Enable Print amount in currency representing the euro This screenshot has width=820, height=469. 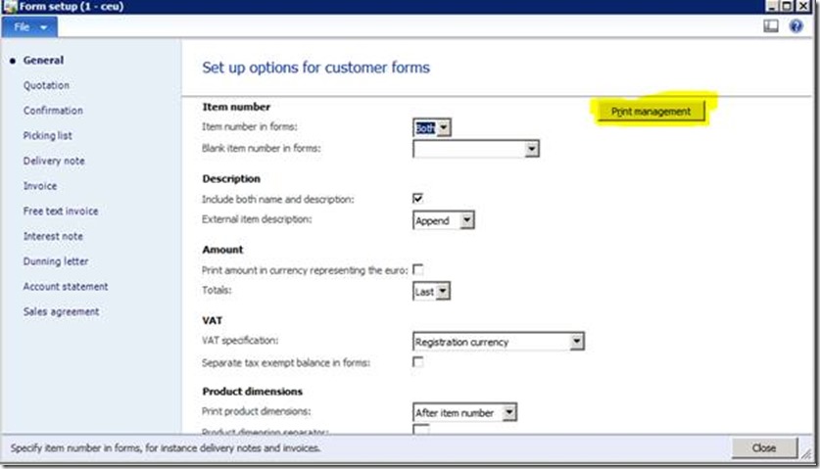pyautogui.click(x=418, y=269)
